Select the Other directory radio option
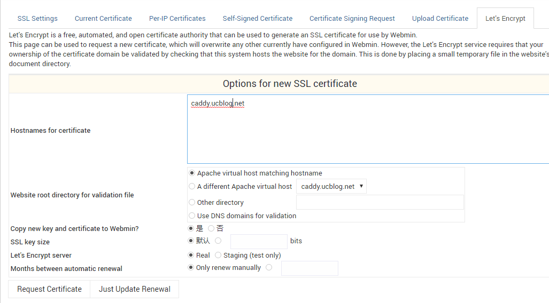Image resolution: width=549 pixels, height=303 pixels. click(x=192, y=202)
